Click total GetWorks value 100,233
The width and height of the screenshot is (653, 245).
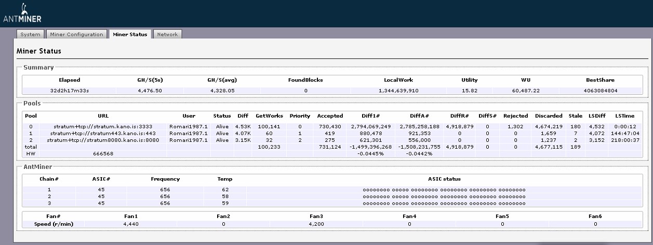(269, 147)
